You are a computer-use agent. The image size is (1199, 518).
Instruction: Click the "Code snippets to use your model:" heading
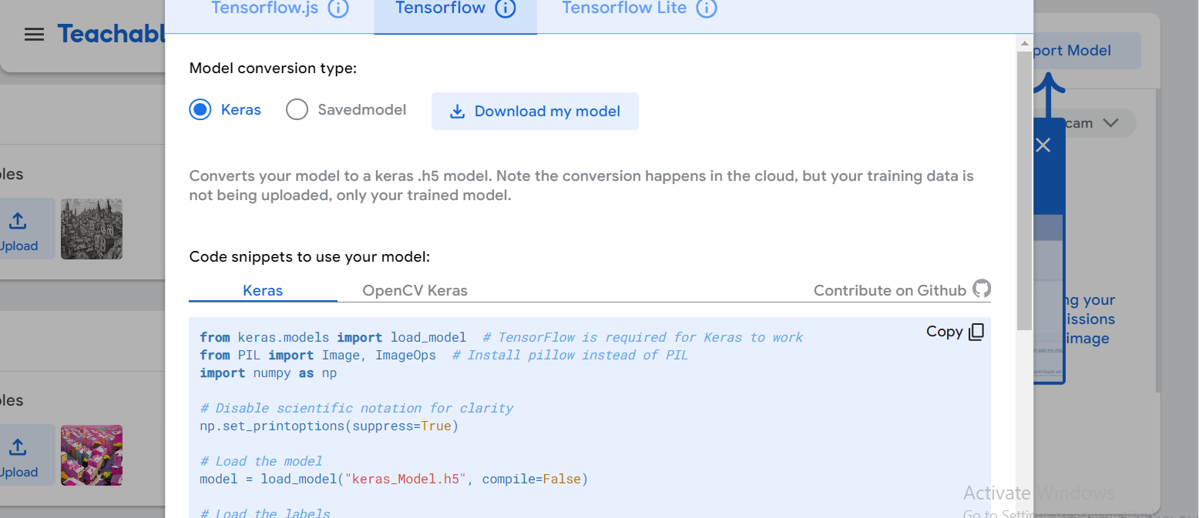[x=310, y=257]
